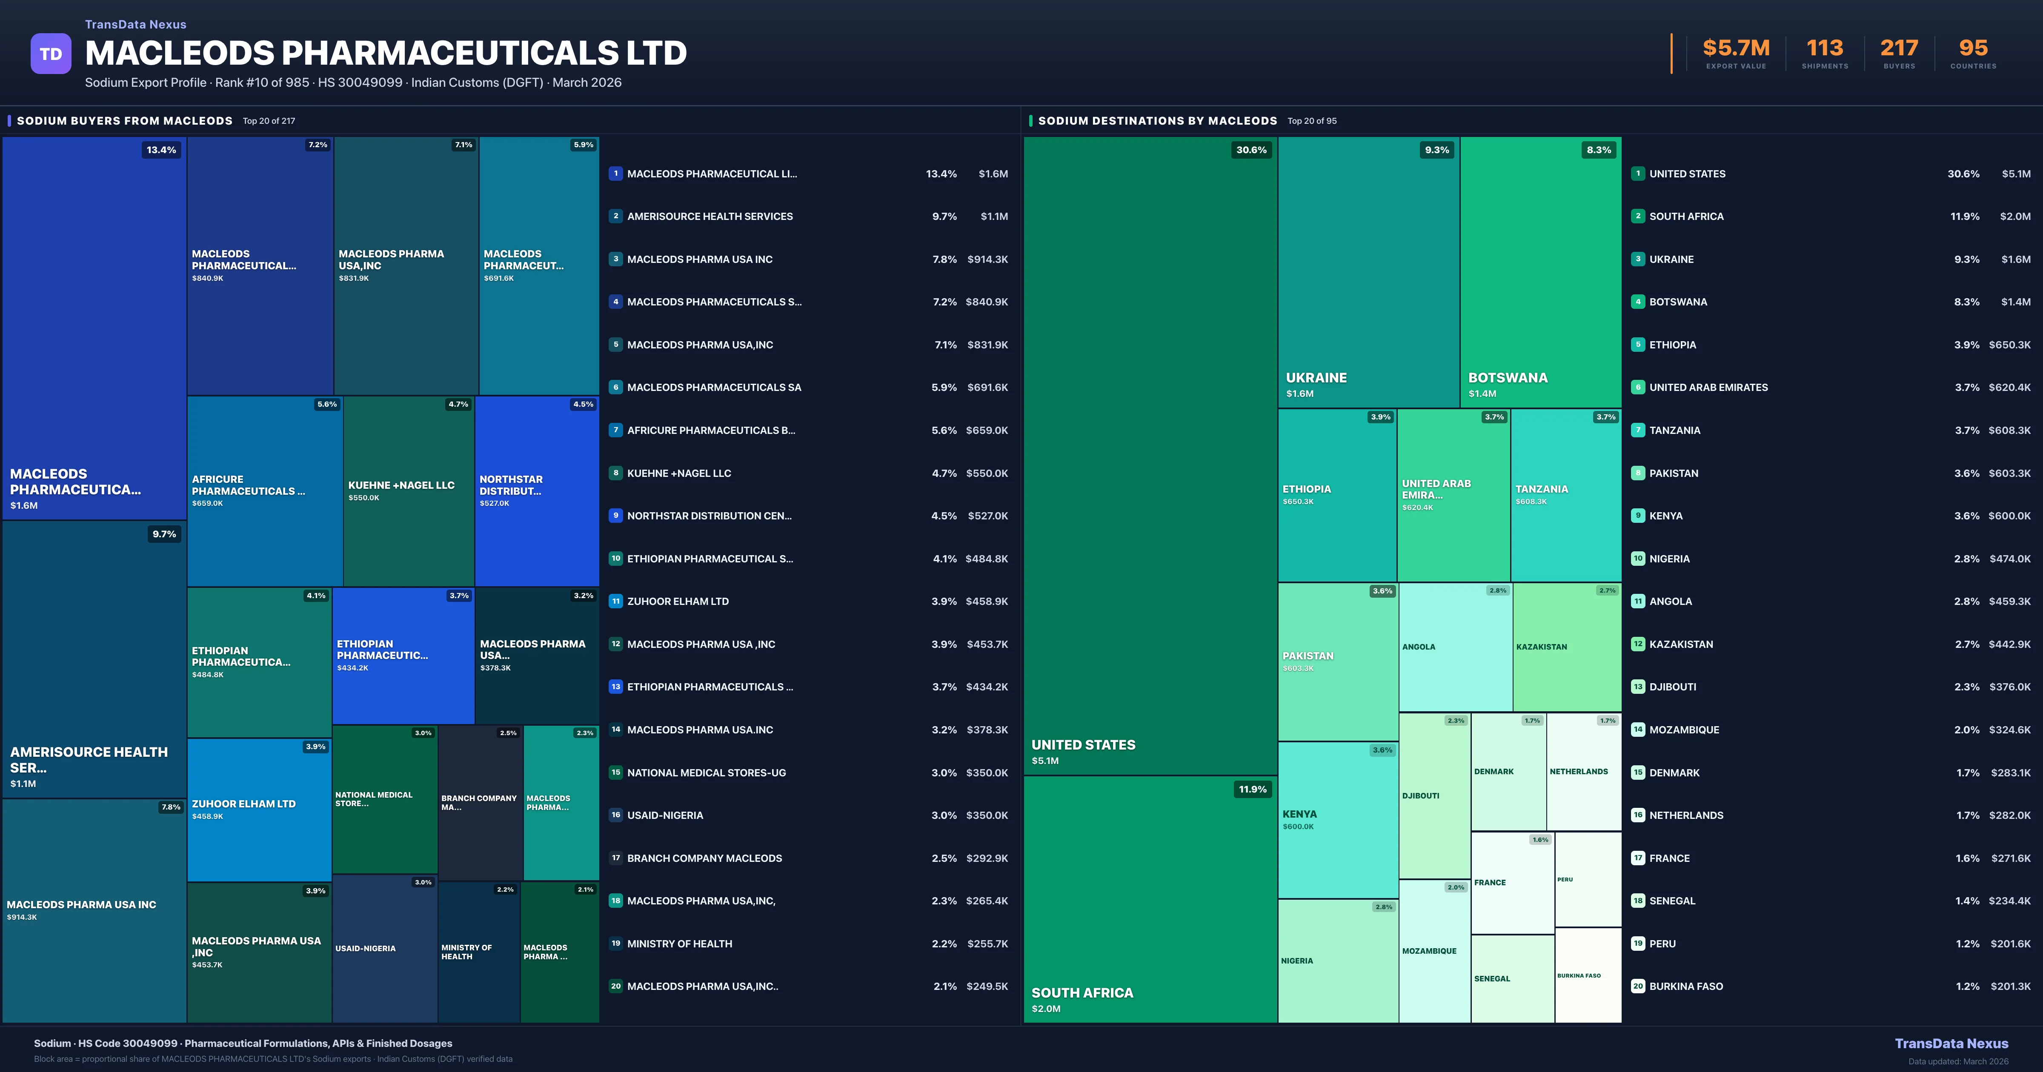2043x1072 pixels.
Task: Click rank 9 badge beside KENYA
Action: point(1638,516)
